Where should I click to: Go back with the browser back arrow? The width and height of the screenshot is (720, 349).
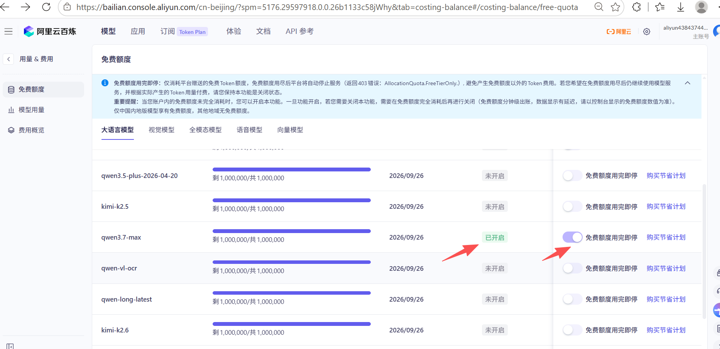tap(5, 7)
